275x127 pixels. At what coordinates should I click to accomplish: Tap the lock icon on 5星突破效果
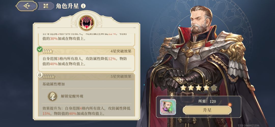(x=40, y=75)
